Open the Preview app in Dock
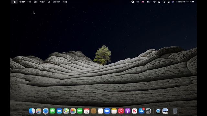The image size is (207, 116). [165, 111]
